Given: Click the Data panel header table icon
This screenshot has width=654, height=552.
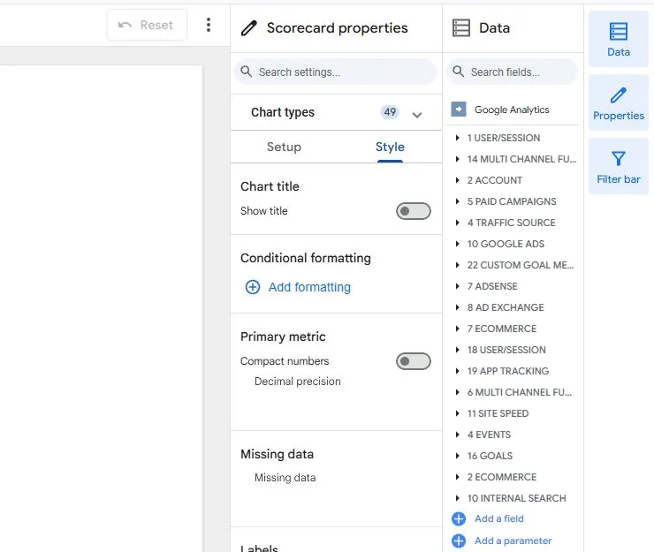Looking at the screenshot, I should click(460, 28).
